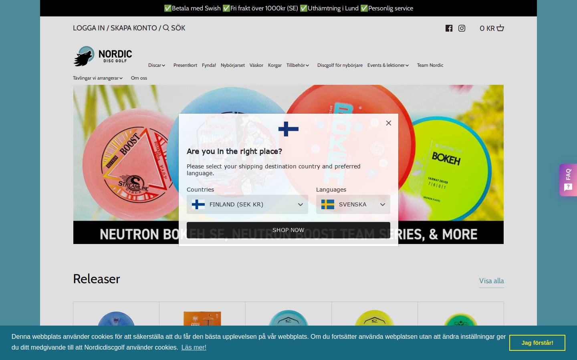This screenshot has width=577, height=360.
Task: Expand the Tillbehör menu
Action: [x=298, y=65]
